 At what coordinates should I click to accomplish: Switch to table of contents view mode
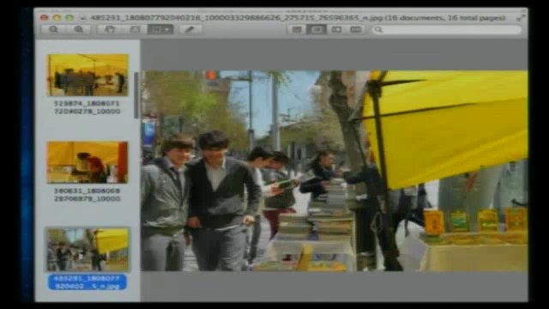tap(336, 29)
